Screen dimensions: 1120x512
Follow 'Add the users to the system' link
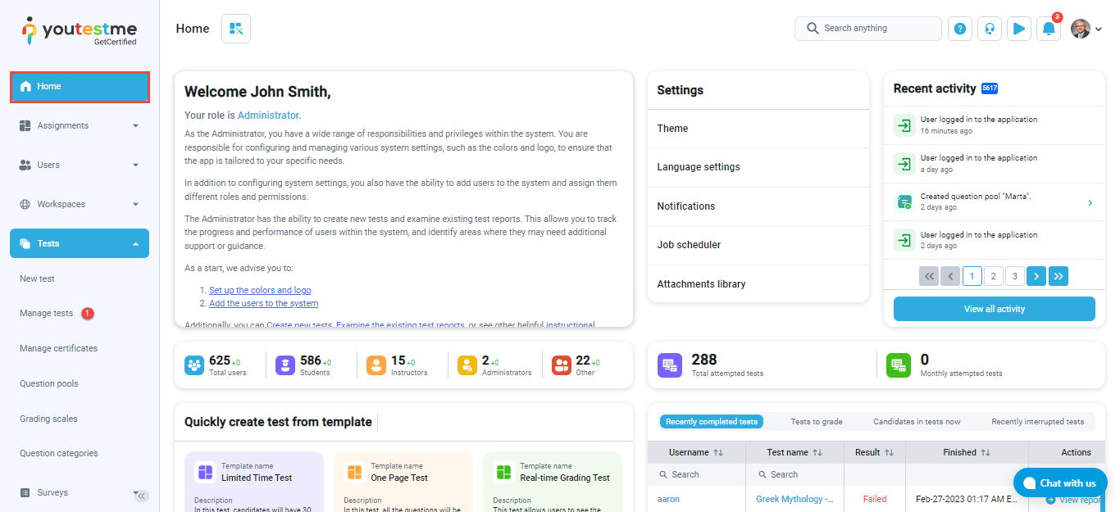pos(263,303)
